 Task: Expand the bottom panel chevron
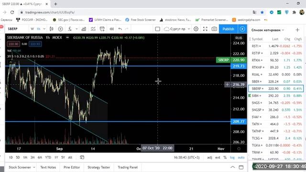click(233, 167)
